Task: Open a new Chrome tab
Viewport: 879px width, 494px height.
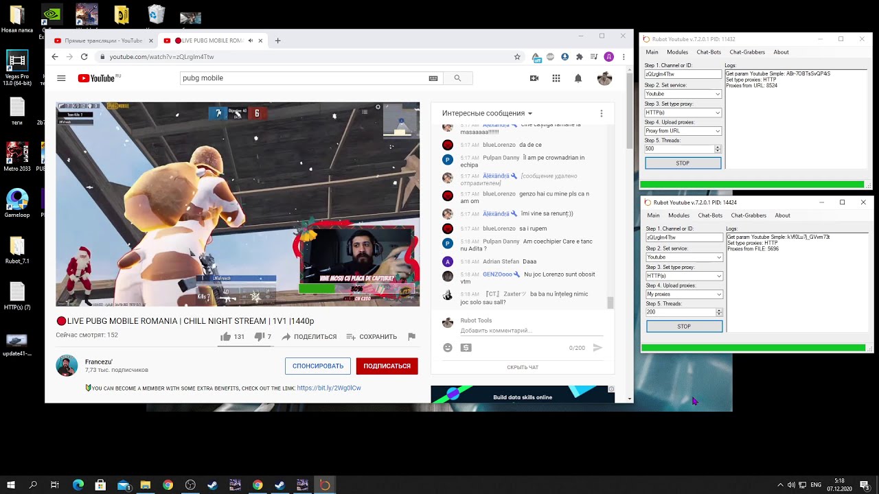Action: point(277,40)
